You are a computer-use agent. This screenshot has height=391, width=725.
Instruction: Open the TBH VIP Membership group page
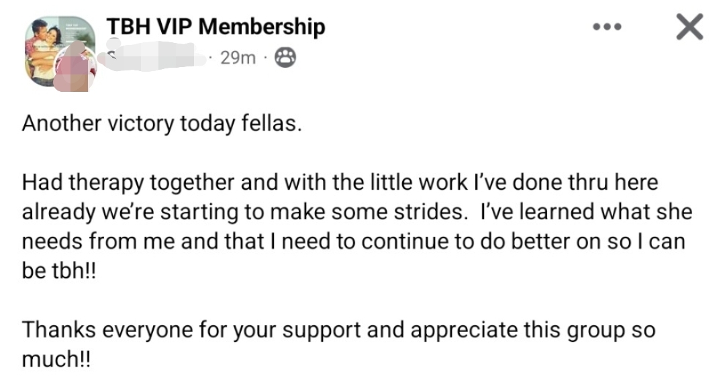(215, 27)
